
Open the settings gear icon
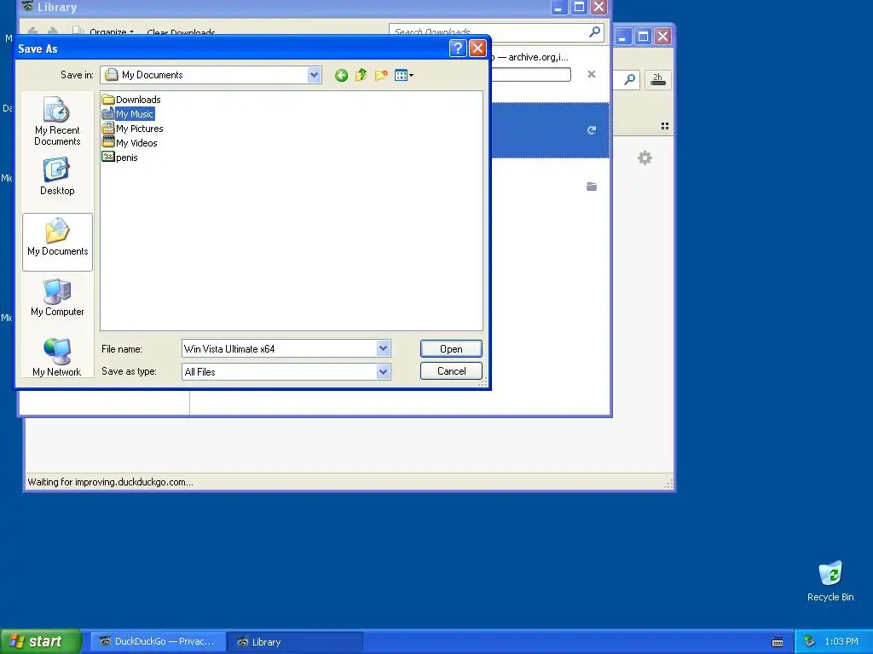(645, 158)
